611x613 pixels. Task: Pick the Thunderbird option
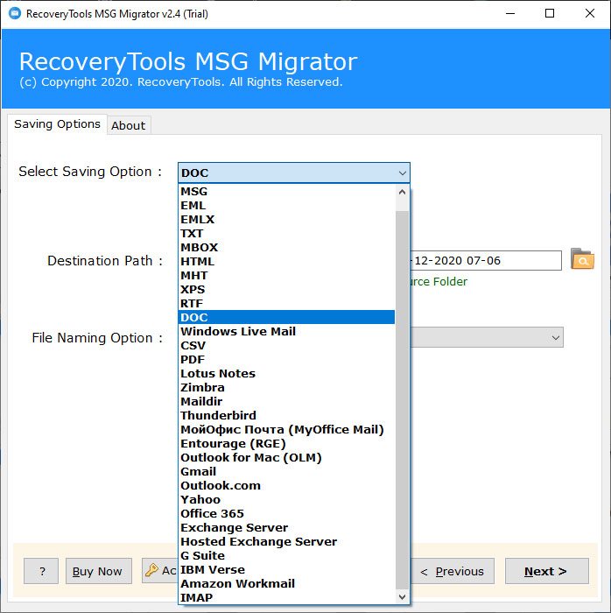pyautogui.click(x=286, y=416)
